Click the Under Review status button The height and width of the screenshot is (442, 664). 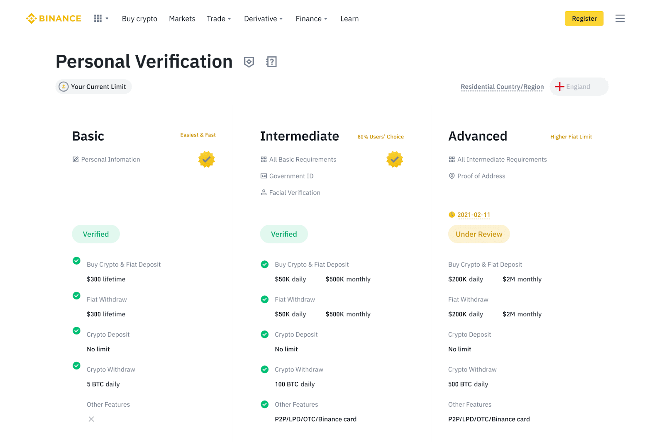[x=479, y=234]
